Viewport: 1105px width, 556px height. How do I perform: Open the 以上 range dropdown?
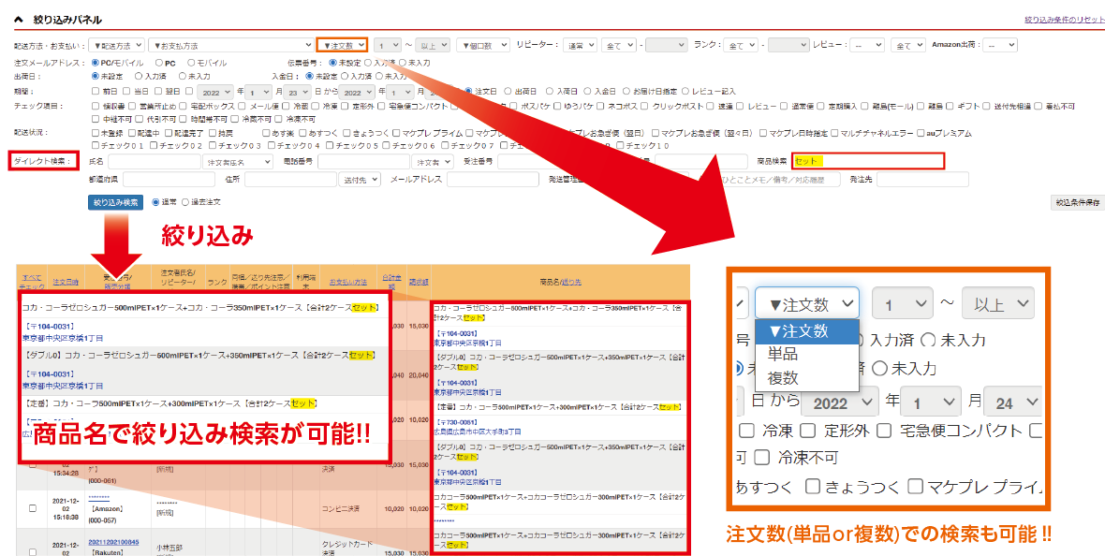432,45
